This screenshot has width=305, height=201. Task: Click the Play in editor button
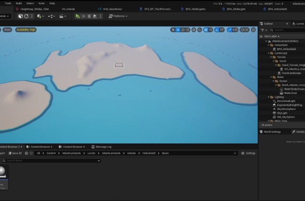click(x=78, y=16)
